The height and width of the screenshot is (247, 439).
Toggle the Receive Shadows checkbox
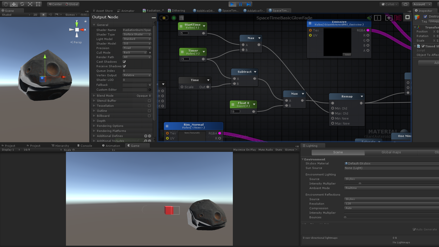pyautogui.click(x=124, y=66)
